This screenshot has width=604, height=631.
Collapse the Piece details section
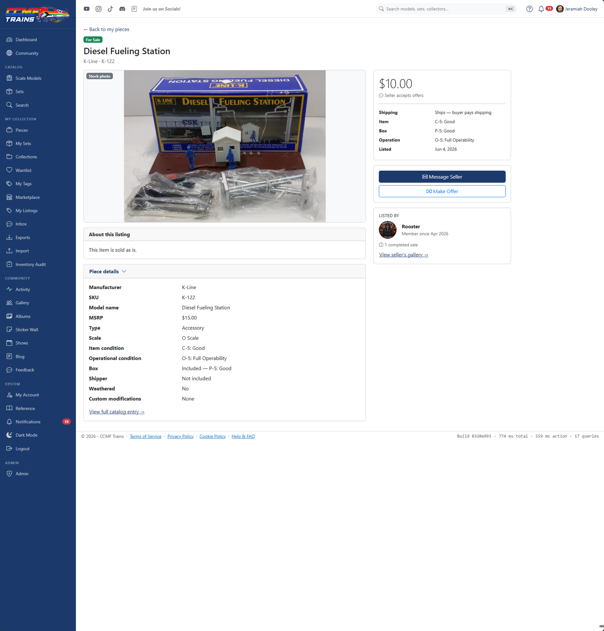(x=108, y=271)
